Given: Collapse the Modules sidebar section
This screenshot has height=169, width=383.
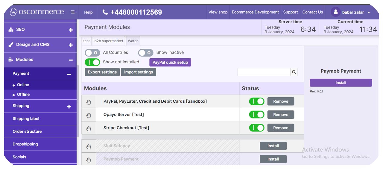Looking at the screenshot, I should [71, 60].
